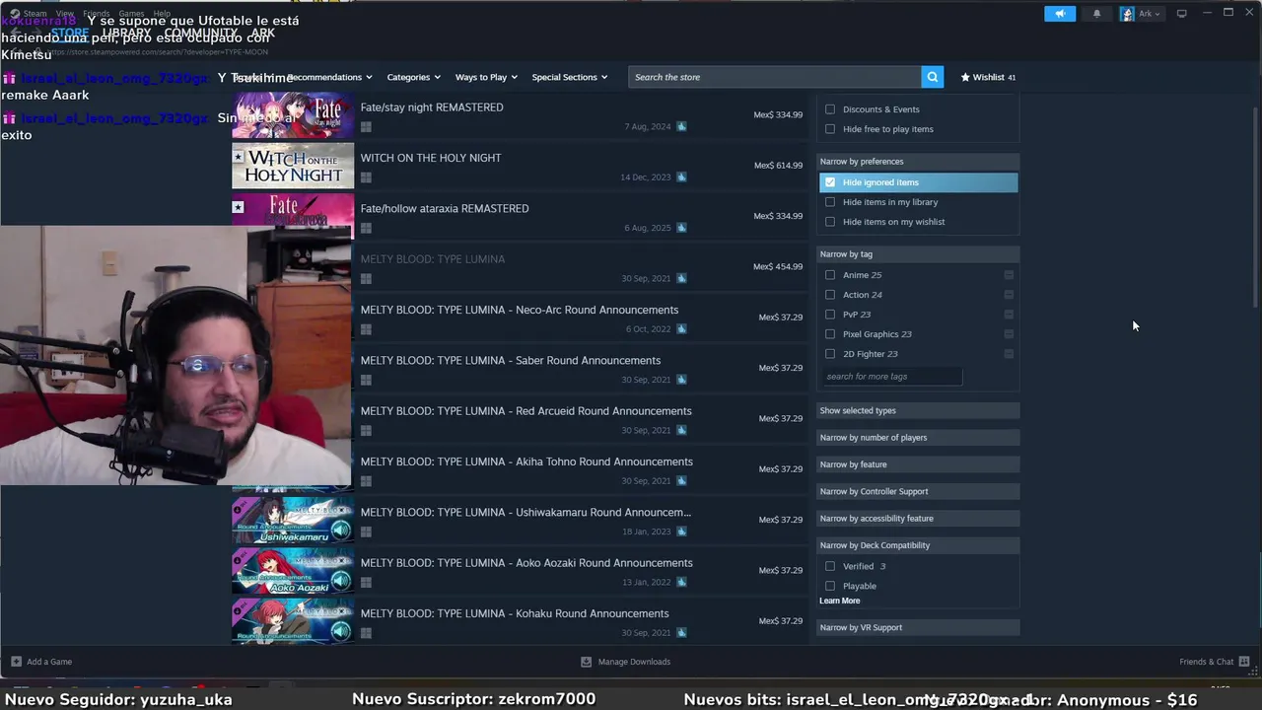Image resolution: width=1262 pixels, height=710 pixels.
Task: Open WITCH ON THE HOLY NIGHT title
Action: coord(431,158)
